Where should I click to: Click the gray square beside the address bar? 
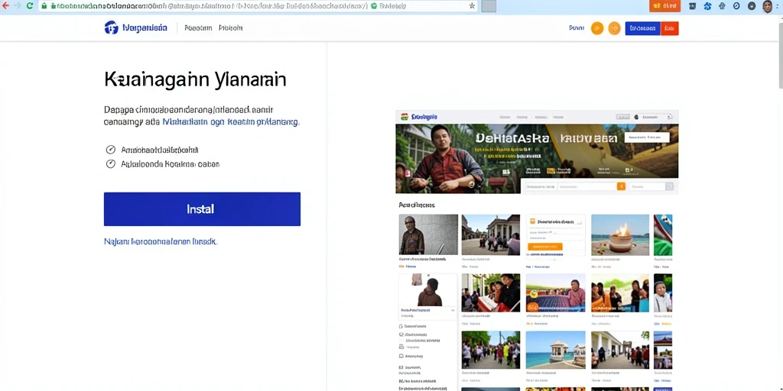tap(489, 6)
